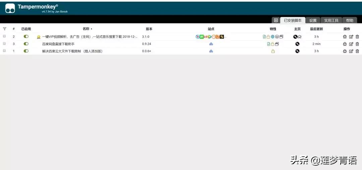Viewport: 362px width, 170px height.
Task: Delete the 一键VIP视频解析 script
Action: pyautogui.click(x=357, y=36)
